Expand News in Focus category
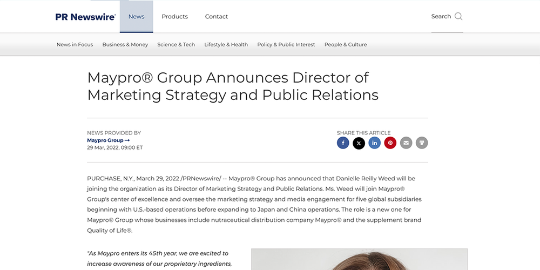Screen dimensions: 540x270 click(x=75, y=45)
